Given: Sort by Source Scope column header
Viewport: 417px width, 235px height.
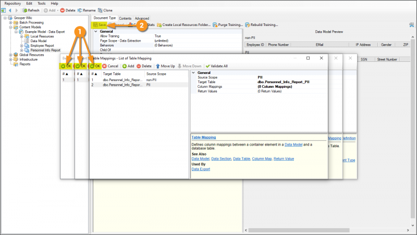Looking at the screenshot, I should click(x=166, y=74).
